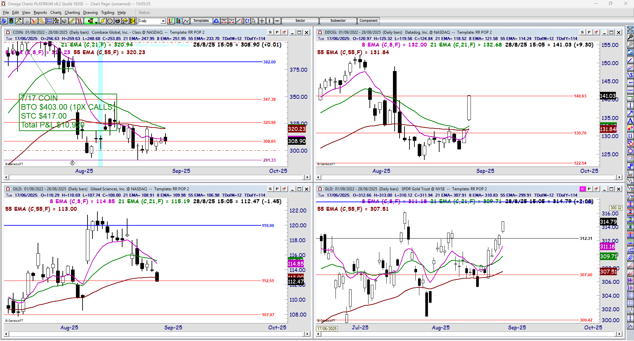Select the horizontal line drawing tool
This screenshot has width=634, height=341.
(x=630, y=91)
